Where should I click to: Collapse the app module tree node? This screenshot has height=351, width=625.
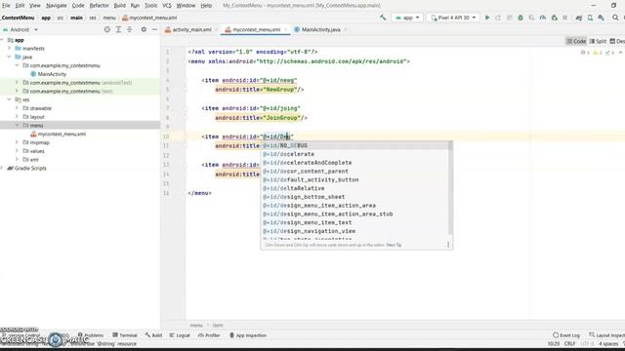click(3, 40)
